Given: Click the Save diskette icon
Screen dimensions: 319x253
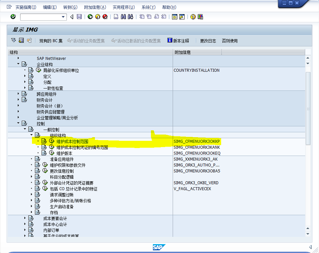Looking at the screenshot, I should pos(79,17).
